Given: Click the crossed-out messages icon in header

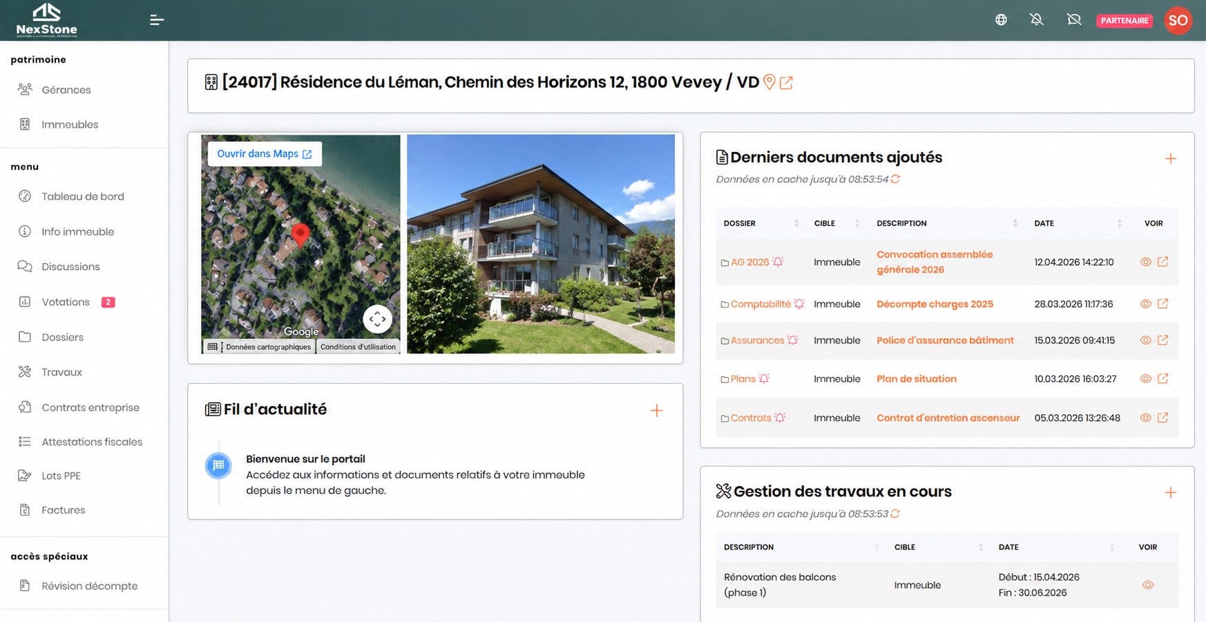Looking at the screenshot, I should (1074, 20).
